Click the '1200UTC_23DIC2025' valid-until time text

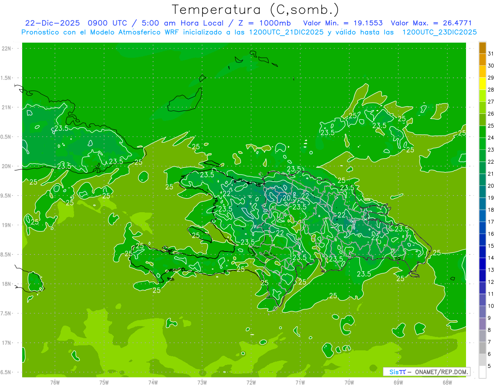pyautogui.click(x=439, y=32)
